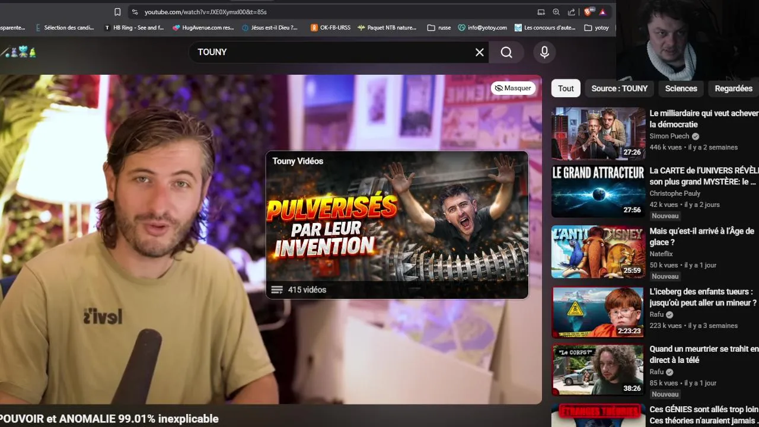Click the video title 'POUVOIR et ANOMALIE 99.01%'

click(109, 419)
